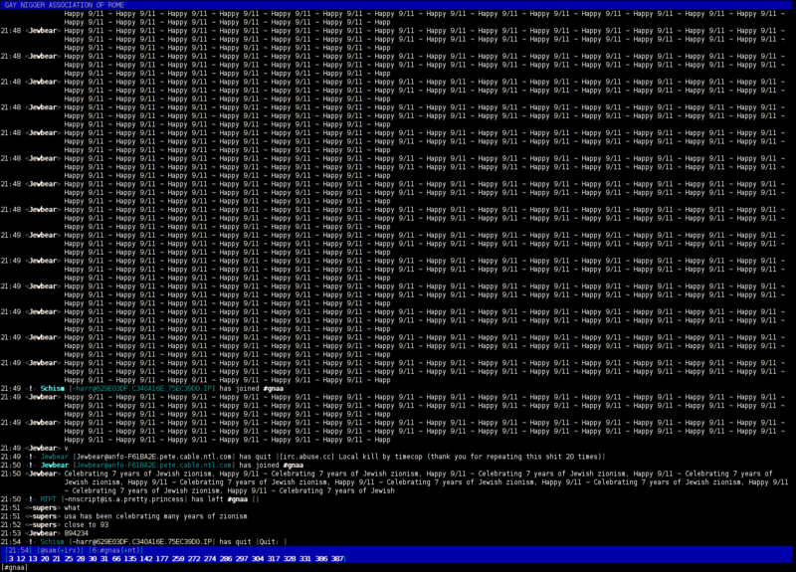Viewport: 796px width, 572px height.
Task: Click the RTFT nick in the part message
Action: pyautogui.click(x=48, y=498)
